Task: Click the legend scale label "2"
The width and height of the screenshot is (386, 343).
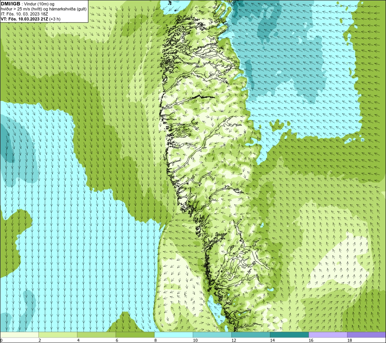Action: point(40,340)
